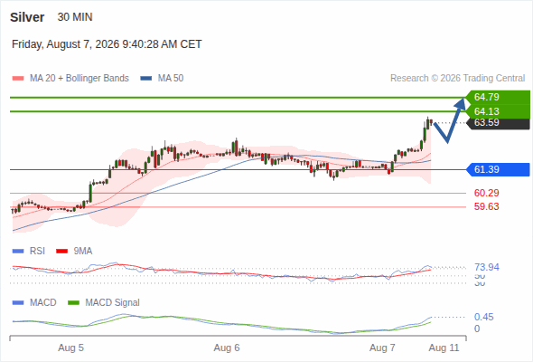The height and width of the screenshot is (362, 533).
Task: Click the green MACD Signal legend marker
Action: [x=73, y=302]
